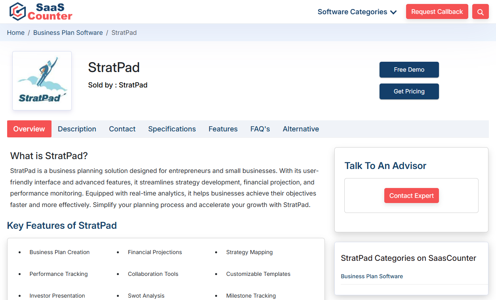Go to Home breadcrumb
496x300 pixels.
point(16,32)
